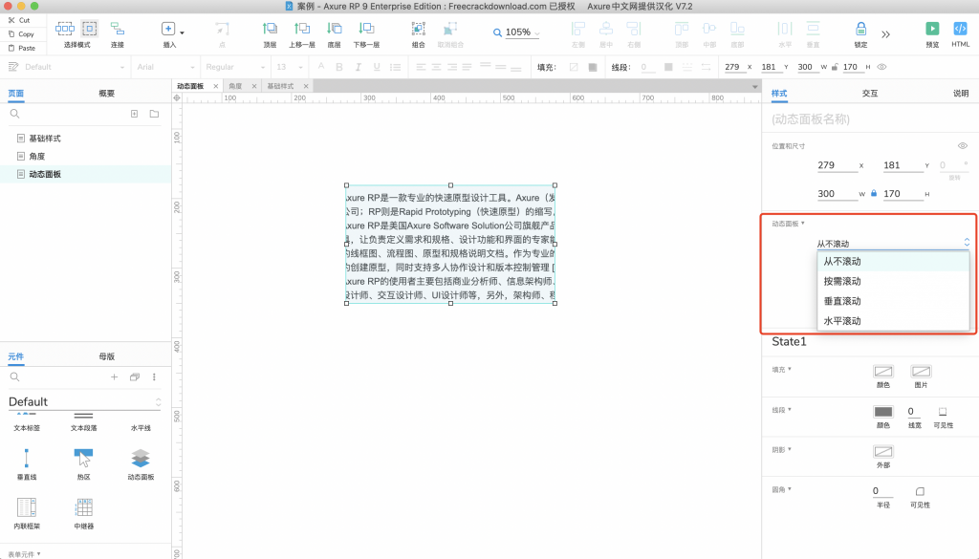Select the 动态面板 widget in library
Screen dimensions: 979x559
(x=140, y=459)
